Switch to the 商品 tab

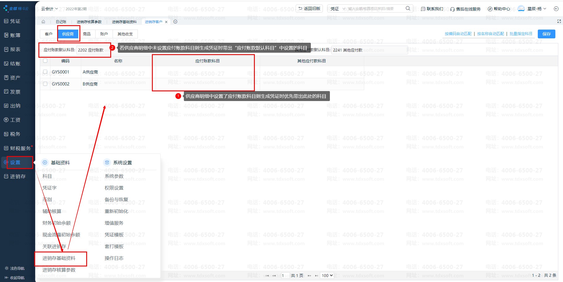(87, 34)
